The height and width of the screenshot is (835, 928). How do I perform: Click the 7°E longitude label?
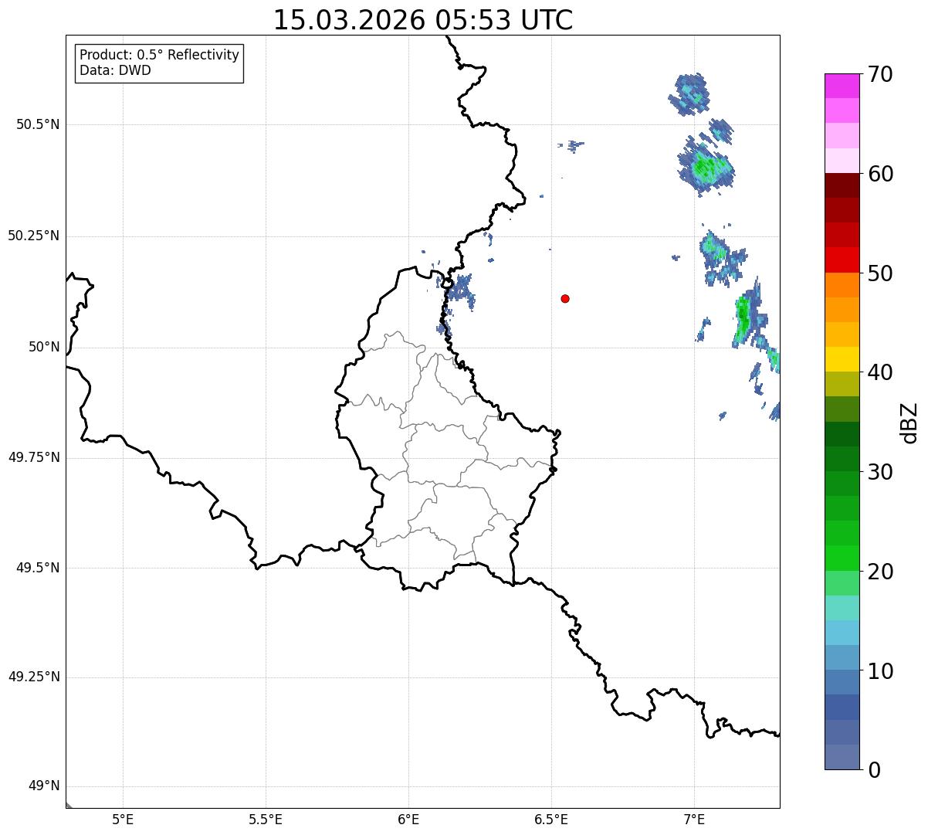pyautogui.click(x=694, y=819)
